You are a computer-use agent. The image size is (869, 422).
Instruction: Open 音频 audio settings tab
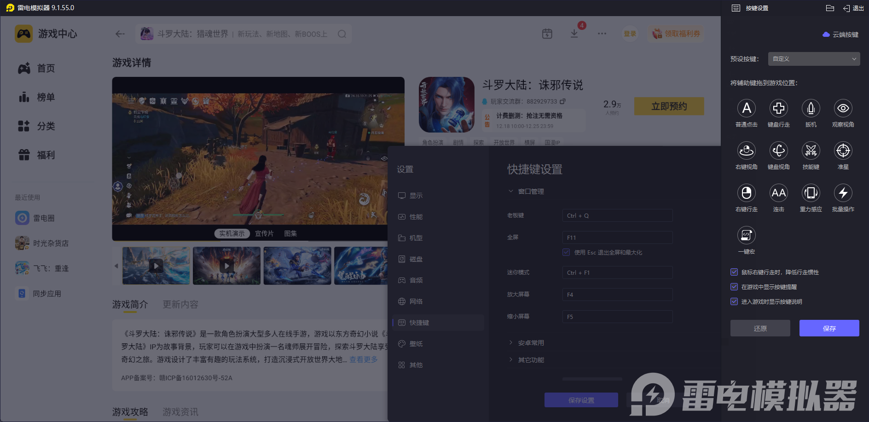coord(438,280)
